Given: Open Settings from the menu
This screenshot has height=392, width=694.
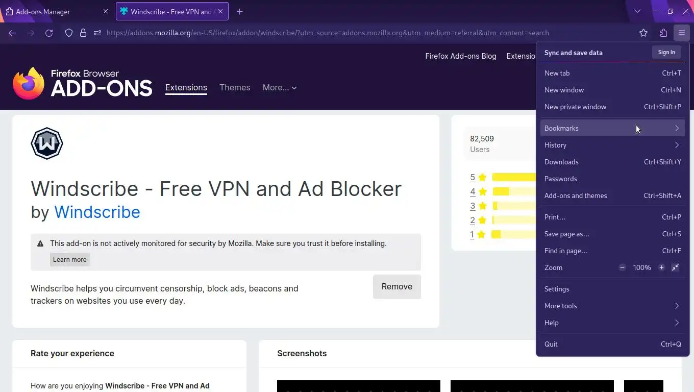Looking at the screenshot, I should (x=612, y=289).
